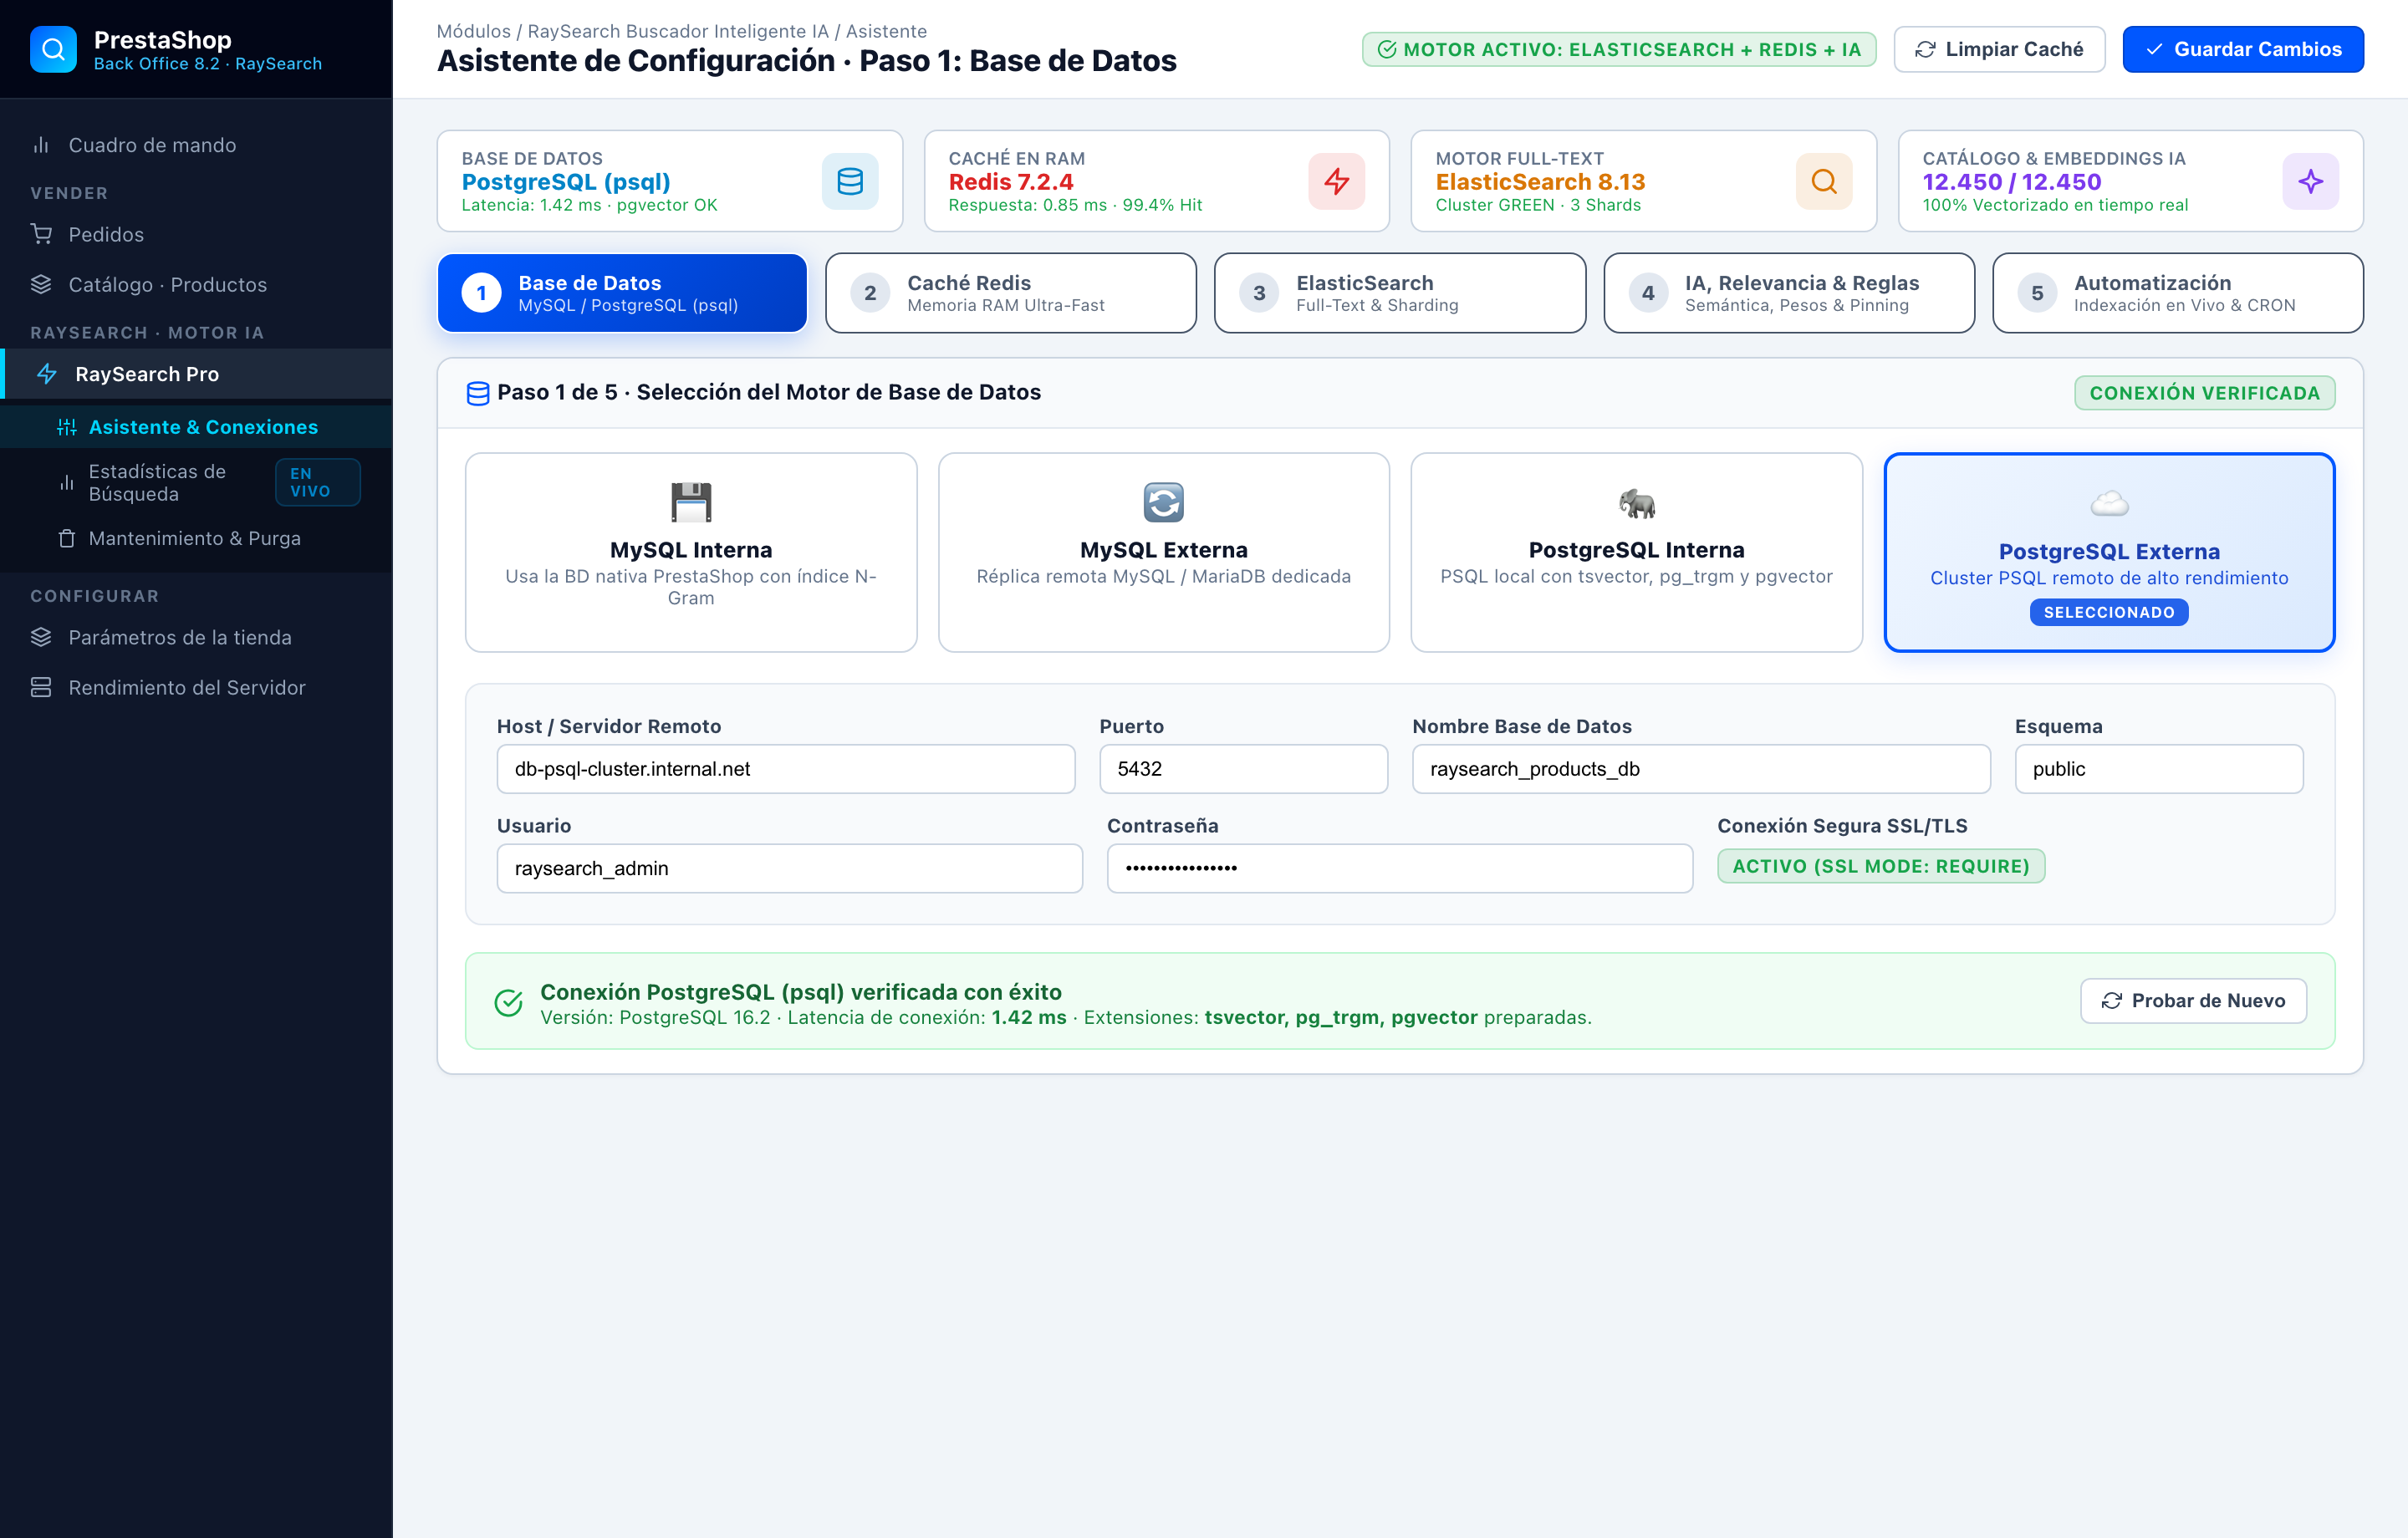Click the refresh icon in Limpiar Caché
This screenshot has width=2408, height=1538.
tap(1925, 49)
